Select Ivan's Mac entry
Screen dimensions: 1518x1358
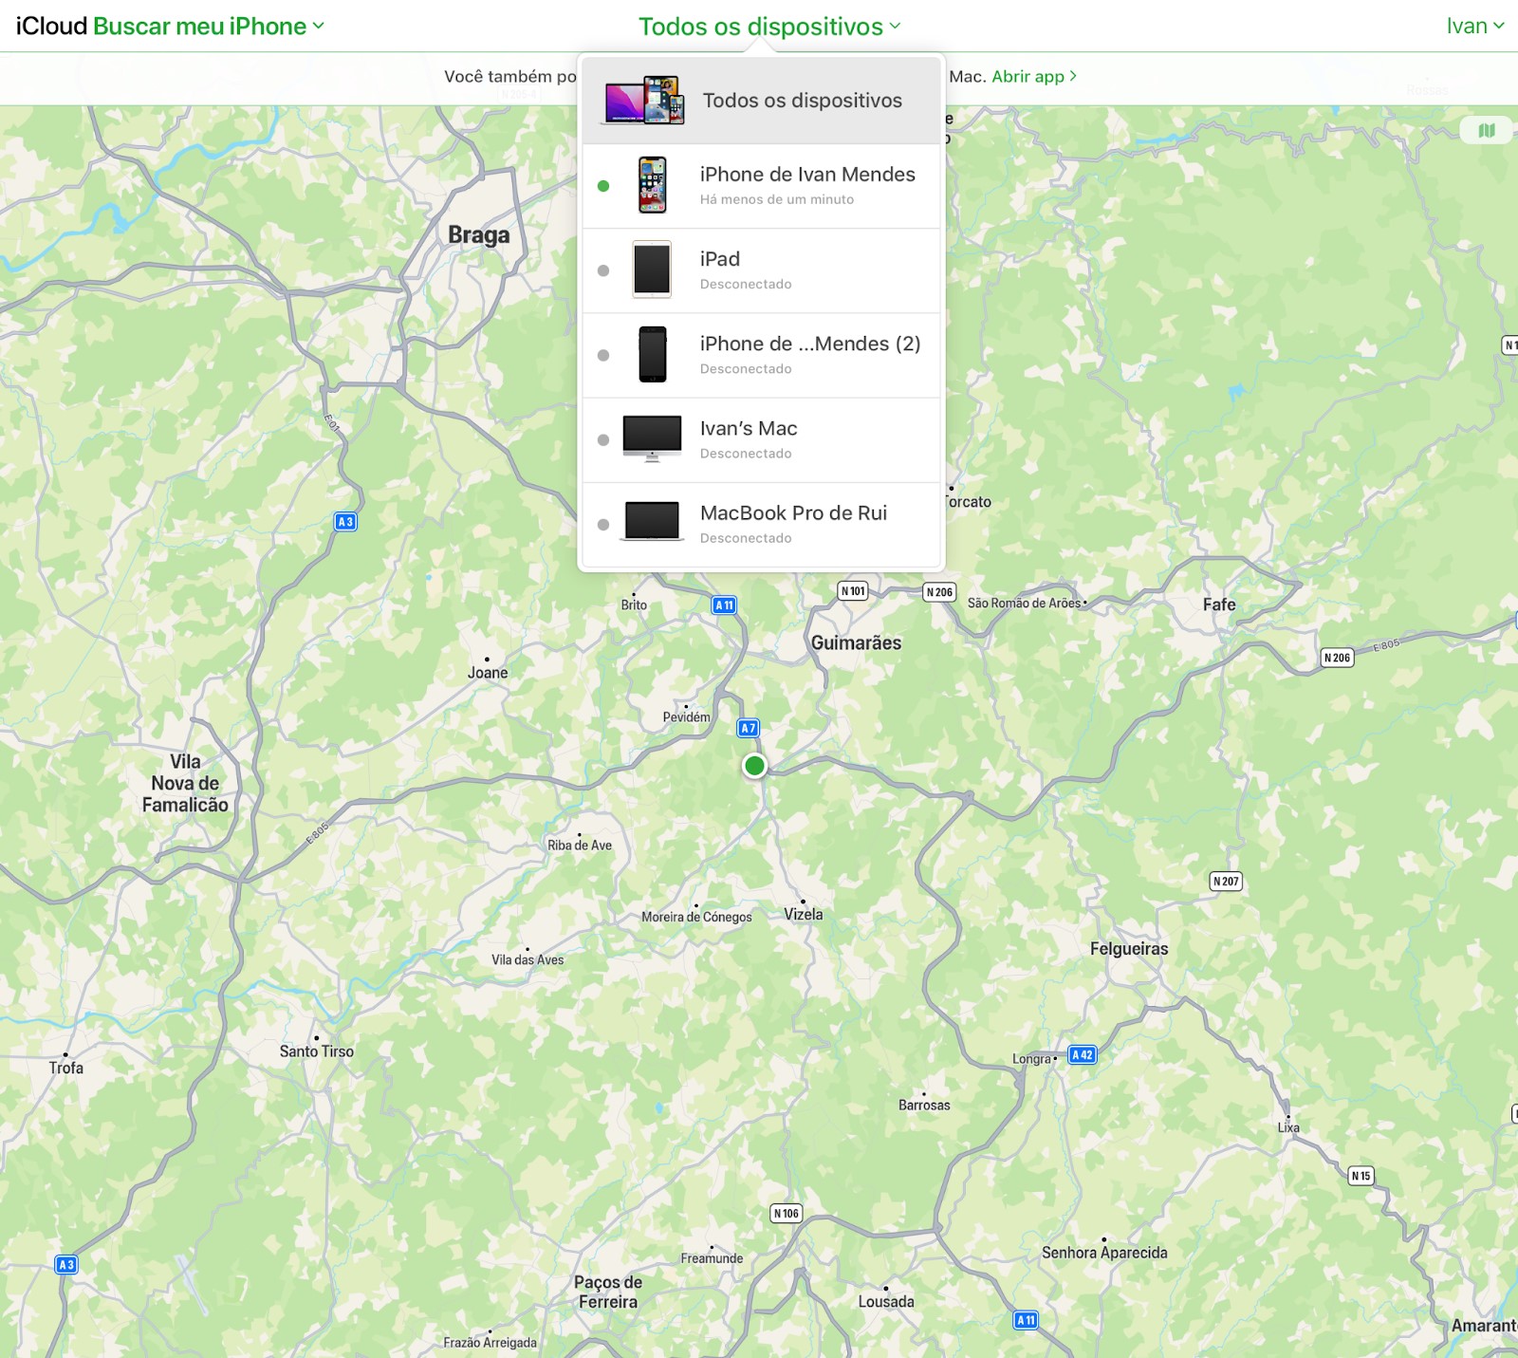point(761,439)
